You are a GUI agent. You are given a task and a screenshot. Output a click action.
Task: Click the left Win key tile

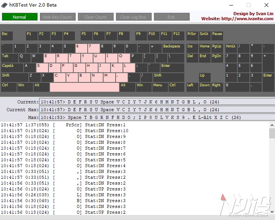point(25,87)
